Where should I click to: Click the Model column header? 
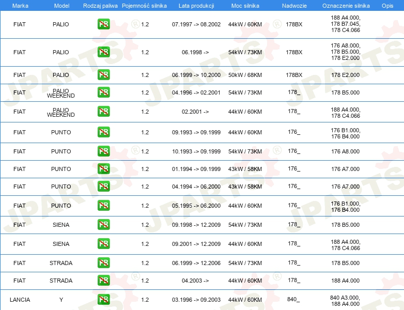click(x=61, y=6)
